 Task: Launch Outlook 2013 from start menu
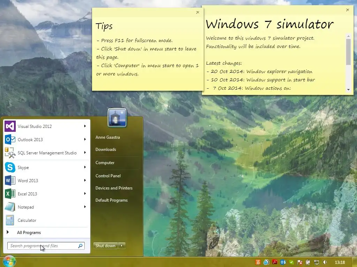[47, 139]
